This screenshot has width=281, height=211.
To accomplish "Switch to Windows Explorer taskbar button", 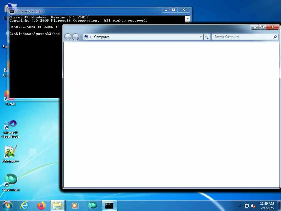I will click(x=57, y=206).
